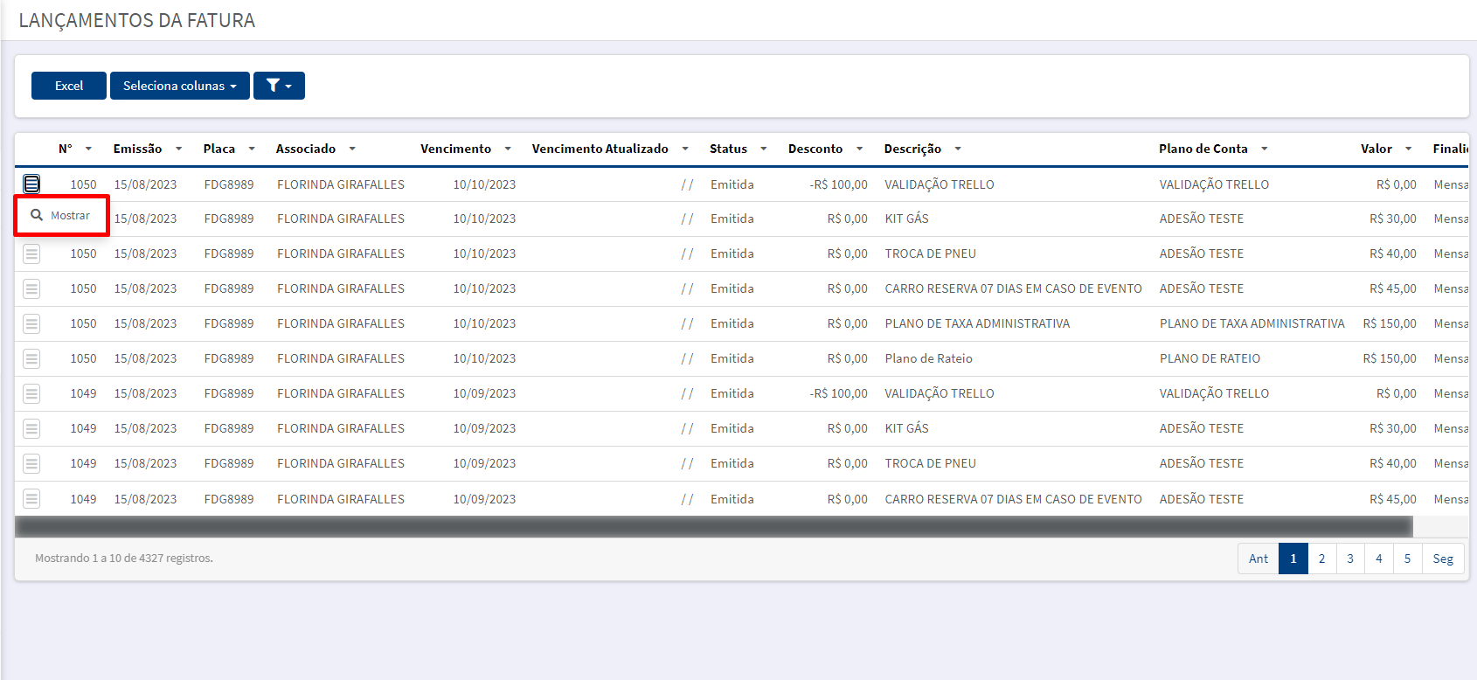
Task: Select 'PLANO DE RATEIO' plan de conta cell
Action: (1210, 358)
